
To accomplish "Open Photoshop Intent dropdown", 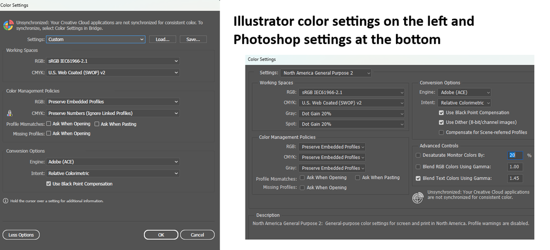I will pos(464,103).
